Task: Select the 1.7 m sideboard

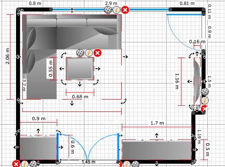Action: [157, 150]
